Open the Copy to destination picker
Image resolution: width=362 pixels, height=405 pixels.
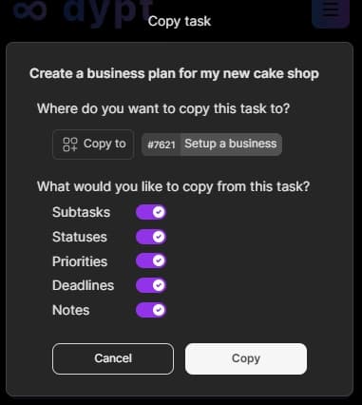pyautogui.click(x=93, y=145)
